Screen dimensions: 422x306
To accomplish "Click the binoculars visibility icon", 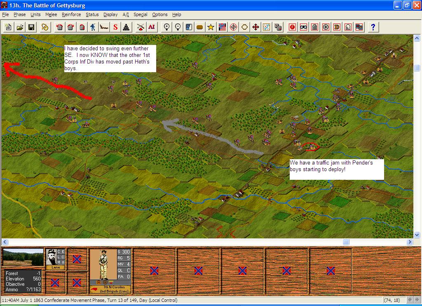I will click(303, 27).
